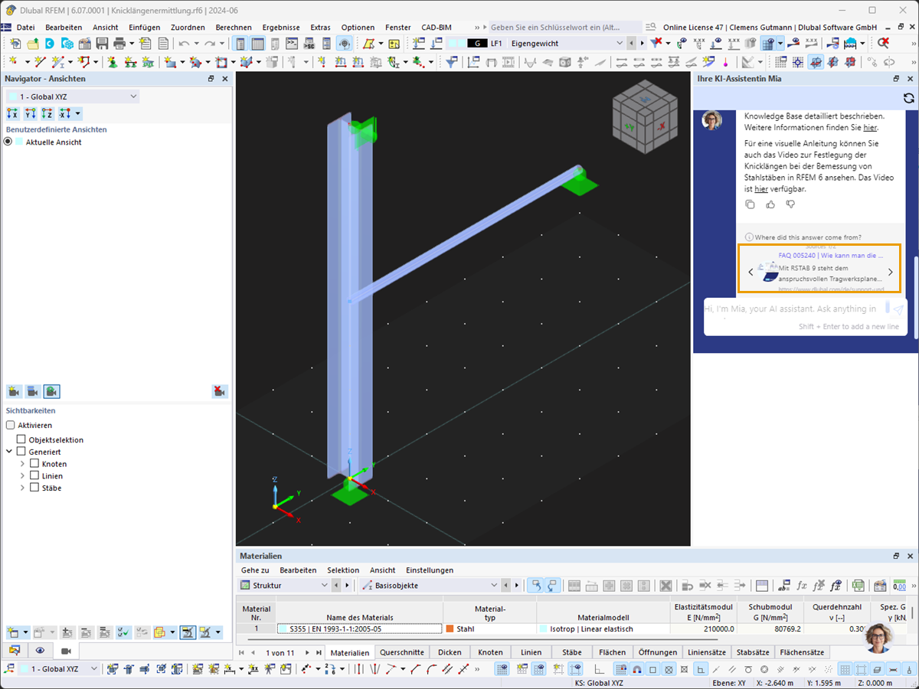
Task: Open the Berechnen menu
Action: (x=233, y=27)
